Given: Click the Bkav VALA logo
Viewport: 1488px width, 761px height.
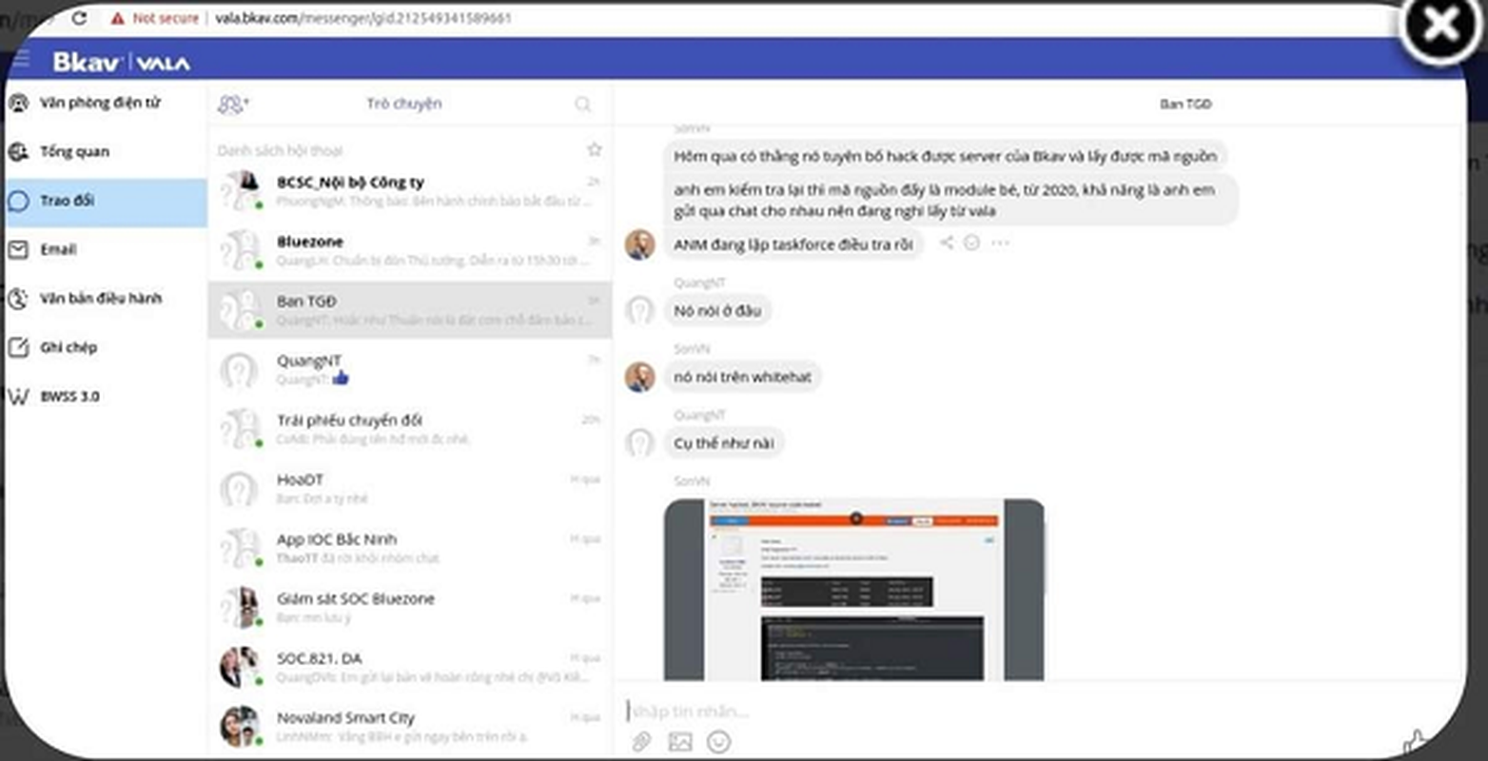Looking at the screenshot, I should [122, 62].
